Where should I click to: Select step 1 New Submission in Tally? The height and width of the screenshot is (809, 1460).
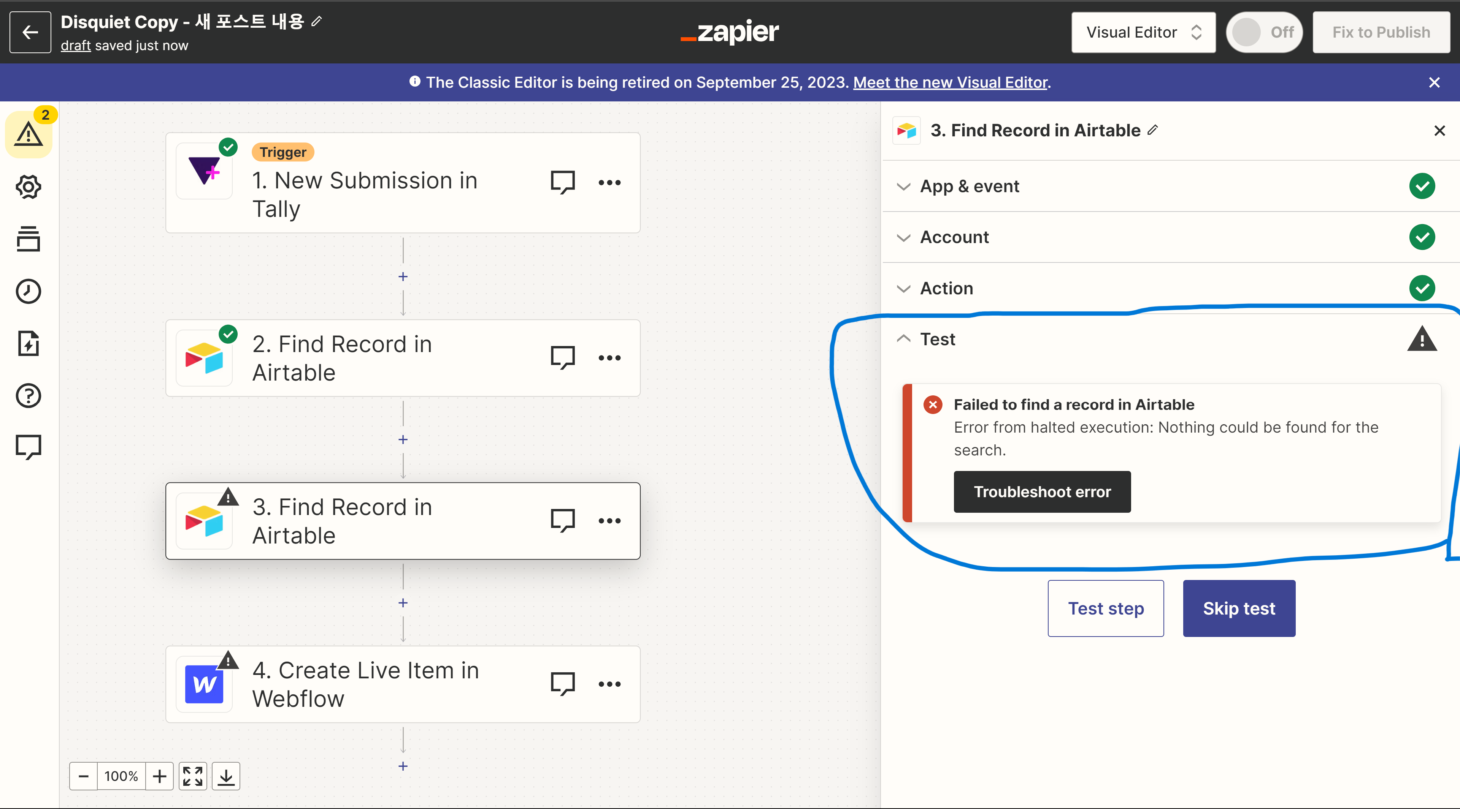(402, 183)
